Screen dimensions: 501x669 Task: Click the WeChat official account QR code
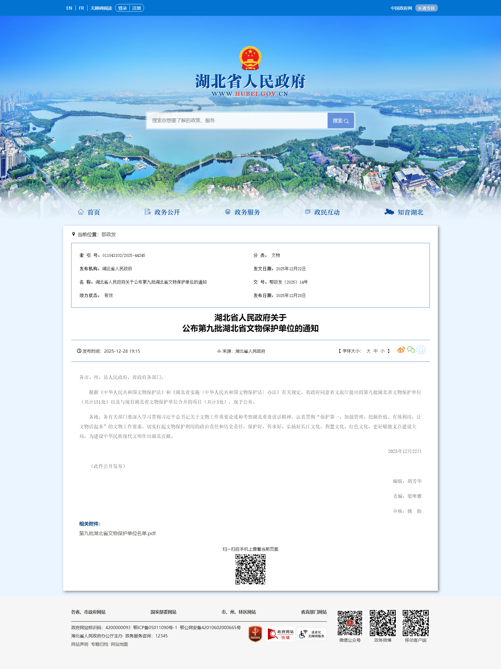point(350,623)
